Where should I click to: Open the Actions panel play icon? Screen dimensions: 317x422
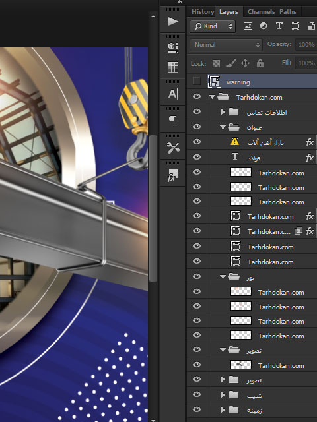point(173,21)
